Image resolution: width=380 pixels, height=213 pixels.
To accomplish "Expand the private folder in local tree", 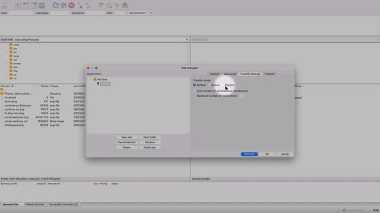I will pyautogui.click(x=7, y=63).
